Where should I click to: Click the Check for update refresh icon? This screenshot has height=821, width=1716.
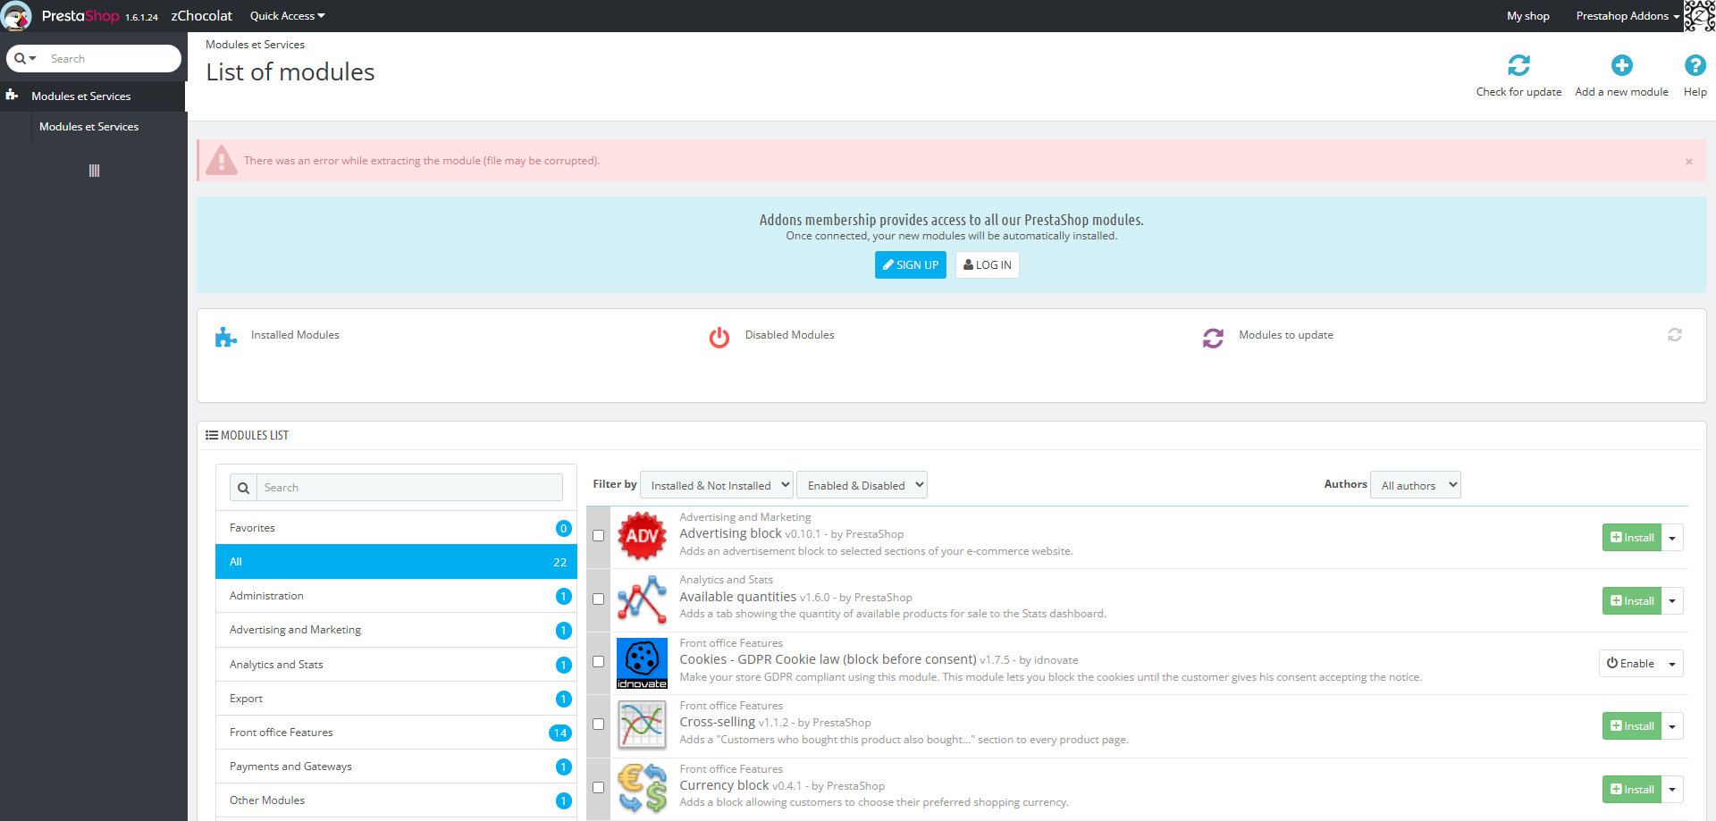[x=1518, y=65]
